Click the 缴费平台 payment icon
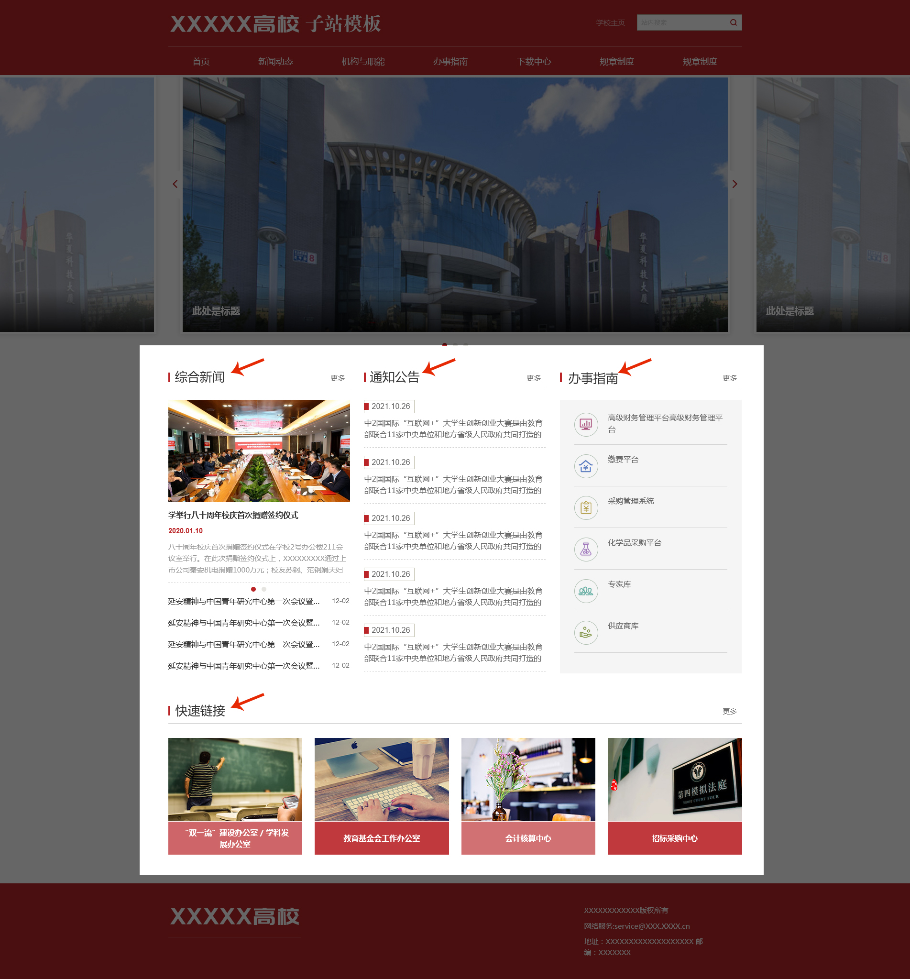 [x=585, y=466]
